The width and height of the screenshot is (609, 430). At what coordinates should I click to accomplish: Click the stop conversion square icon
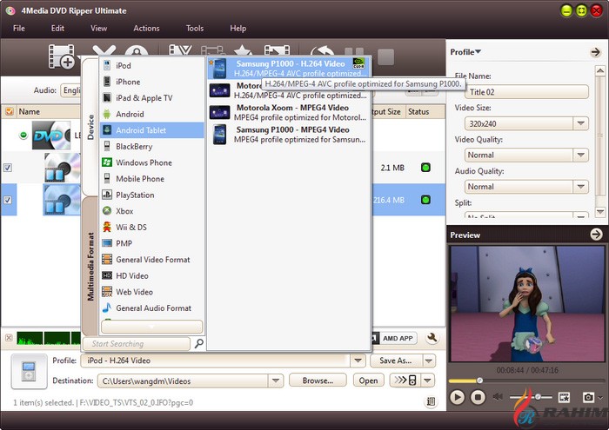(385, 58)
